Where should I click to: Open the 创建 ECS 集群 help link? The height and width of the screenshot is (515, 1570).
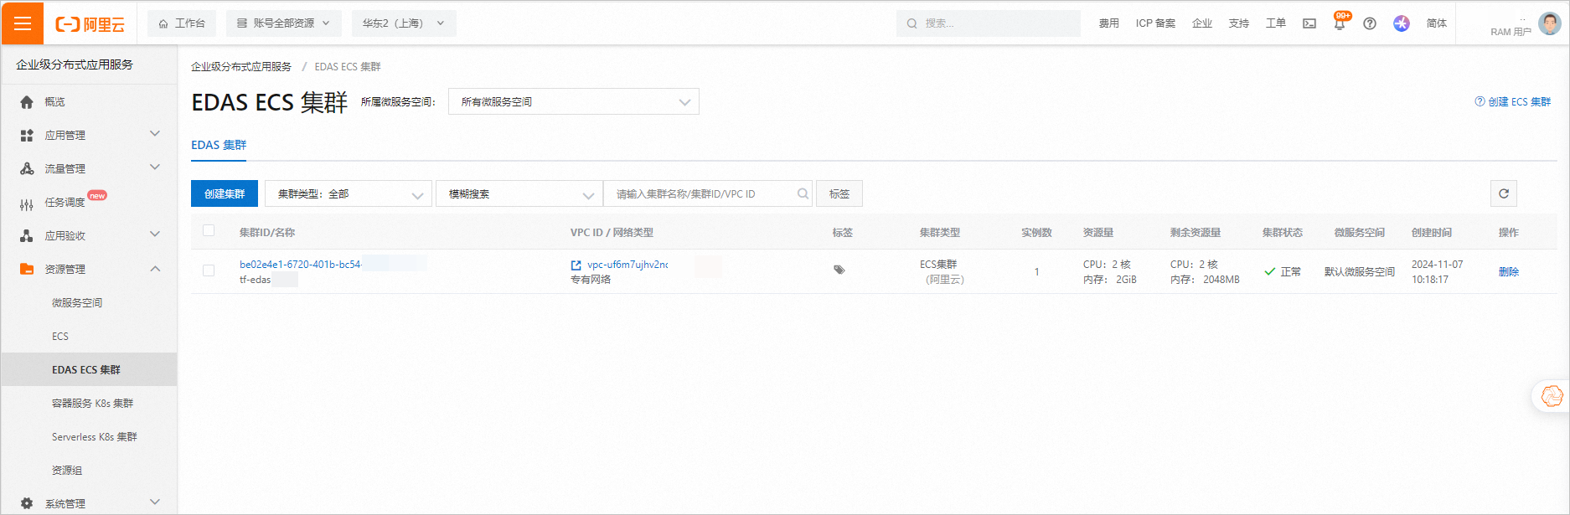pyautogui.click(x=1513, y=101)
